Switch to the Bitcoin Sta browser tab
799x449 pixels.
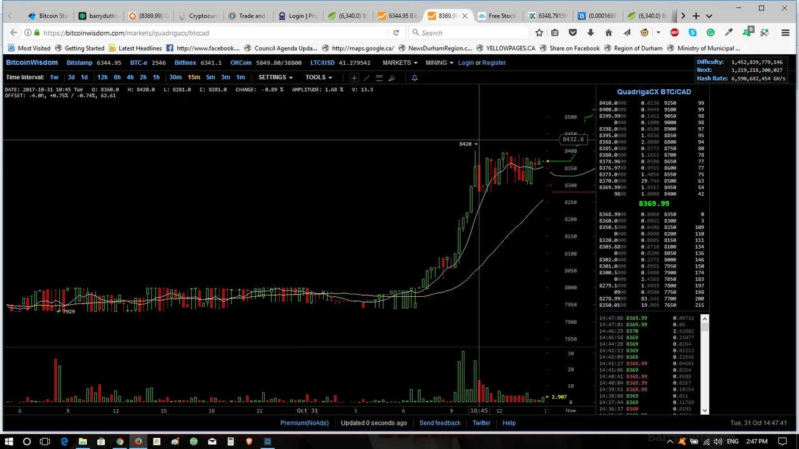[x=49, y=16]
